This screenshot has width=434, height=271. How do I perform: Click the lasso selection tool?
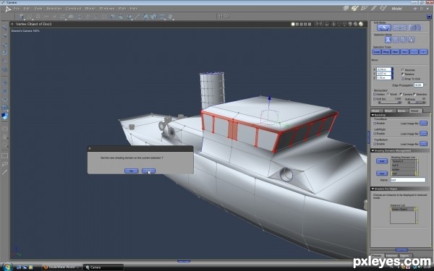(x=4, y=164)
